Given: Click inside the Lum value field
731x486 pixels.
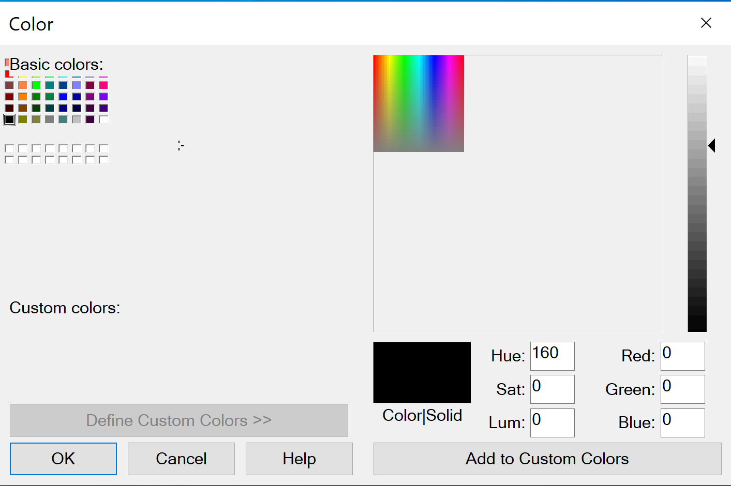Looking at the screenshot, I should 551,422.
